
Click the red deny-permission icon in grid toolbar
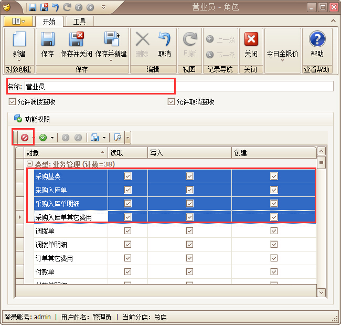pos(24,138)
